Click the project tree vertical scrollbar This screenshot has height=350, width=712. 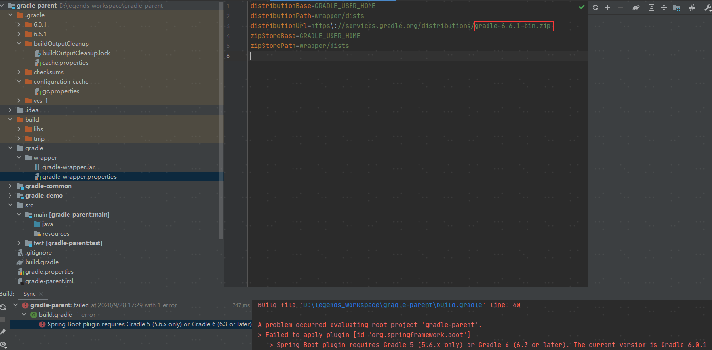[x=221, y=121]
